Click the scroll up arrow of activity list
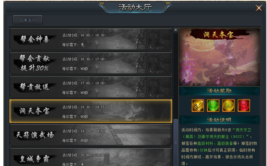 [175, 30]
